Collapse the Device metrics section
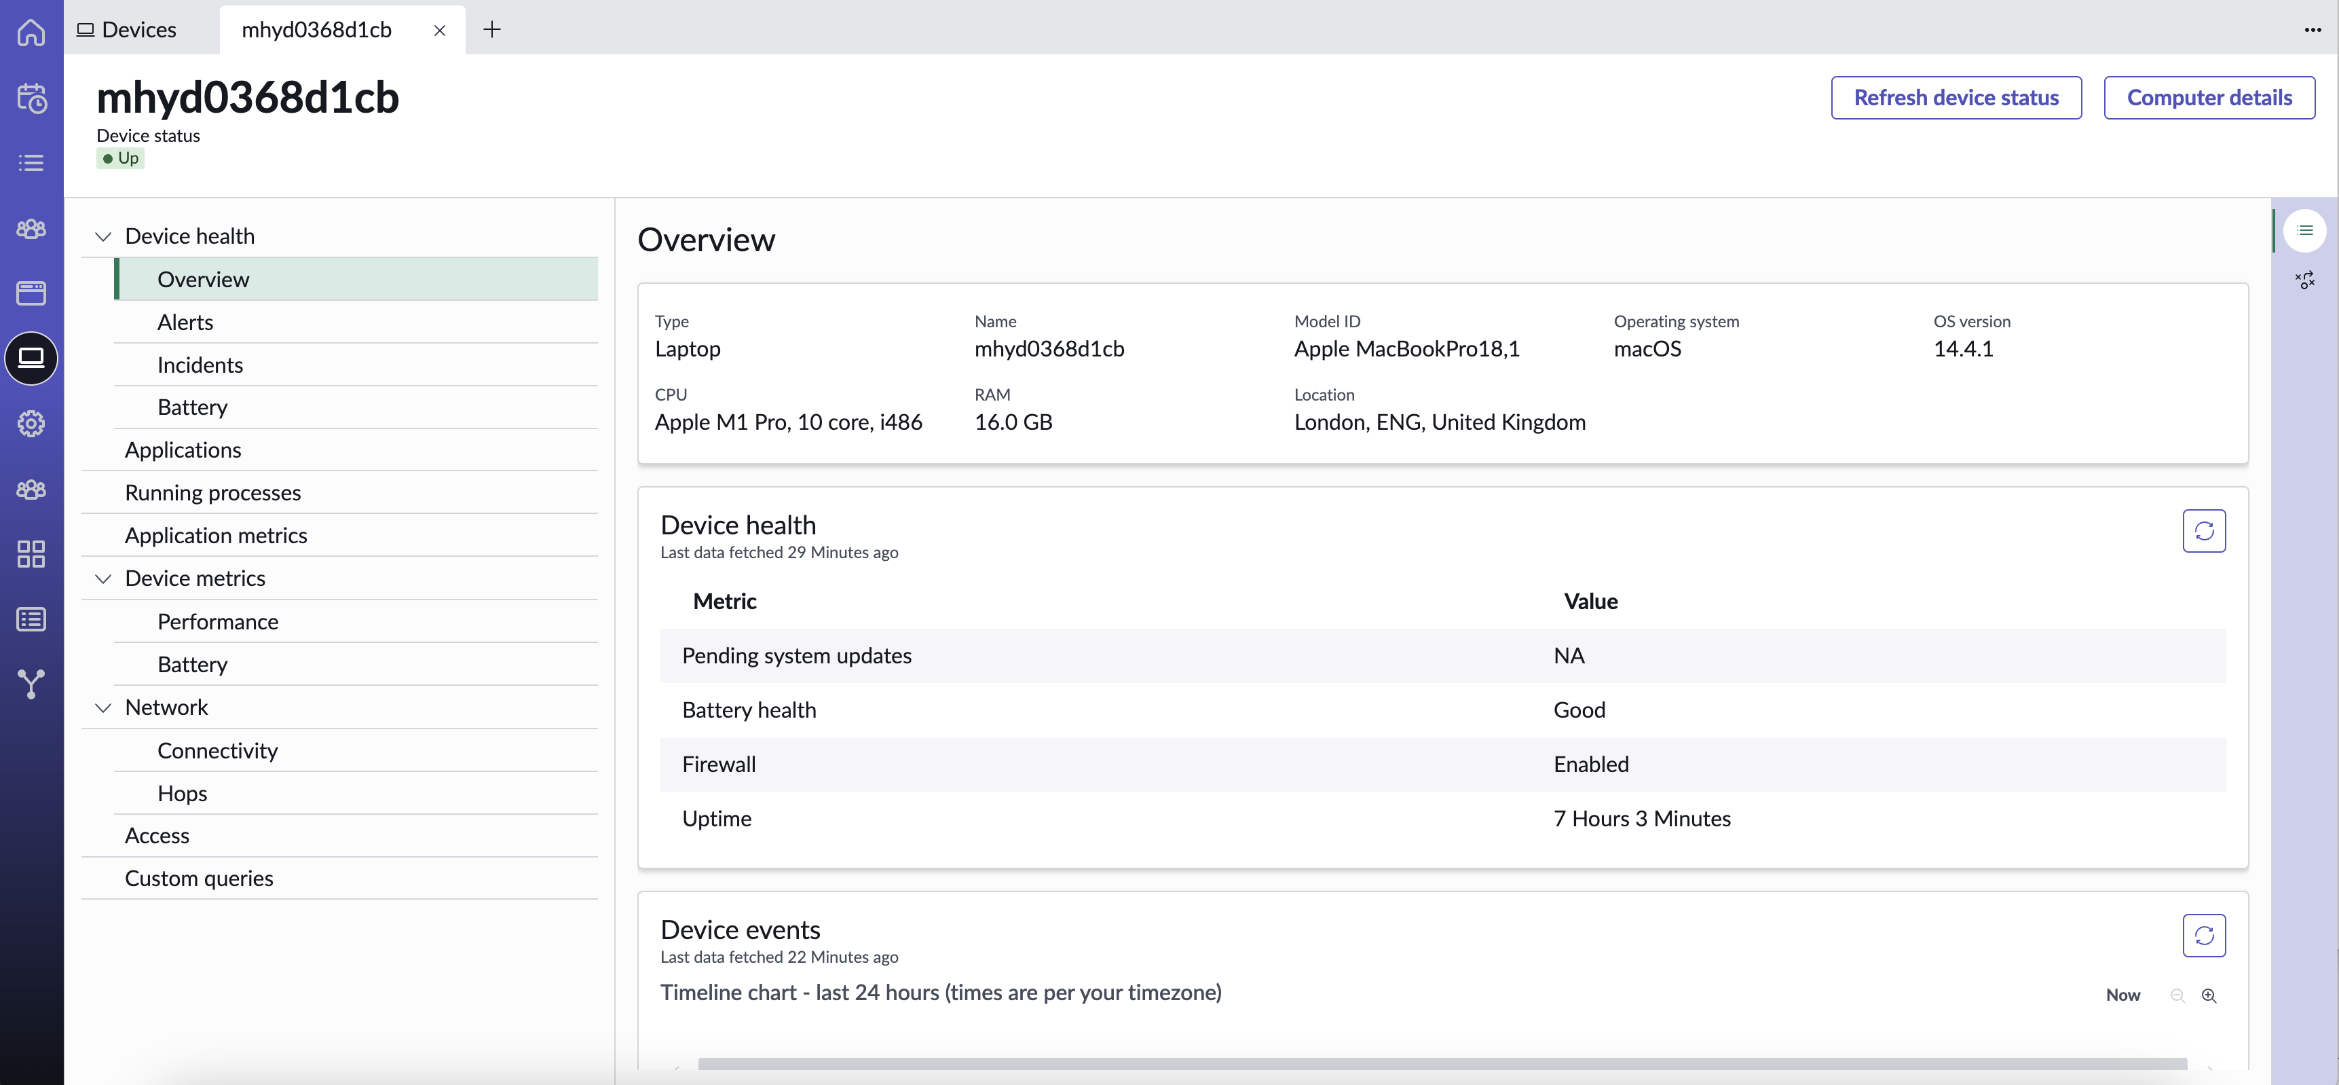 click(x=102, y=578)
